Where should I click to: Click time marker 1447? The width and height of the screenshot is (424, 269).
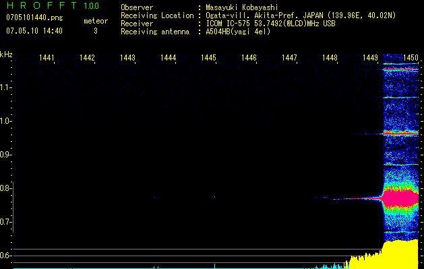coord(289,58)
